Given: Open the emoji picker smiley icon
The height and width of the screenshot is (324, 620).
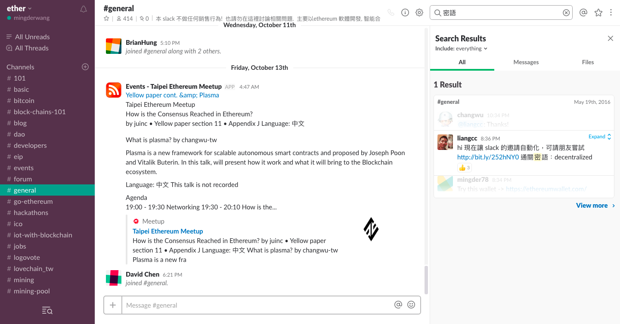Looking at the screenshot, I should point(411,305).
